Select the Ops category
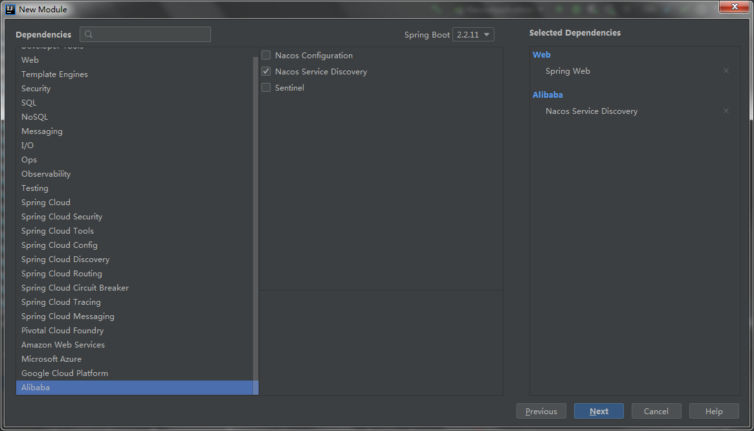 [x=135, y=160]
